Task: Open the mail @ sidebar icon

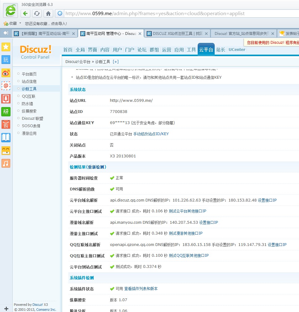Action: [6, 86]
